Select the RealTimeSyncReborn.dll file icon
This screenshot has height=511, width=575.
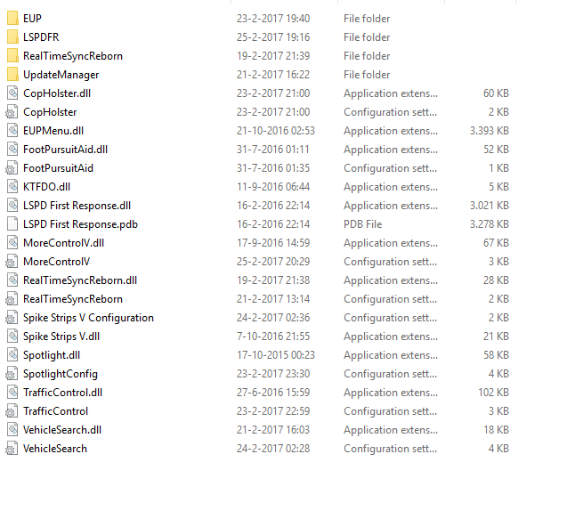[12, 280]
